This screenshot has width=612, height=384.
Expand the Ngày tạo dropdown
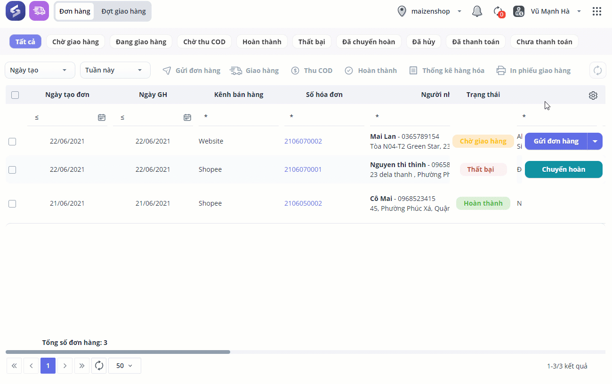(x=40, y=70)
